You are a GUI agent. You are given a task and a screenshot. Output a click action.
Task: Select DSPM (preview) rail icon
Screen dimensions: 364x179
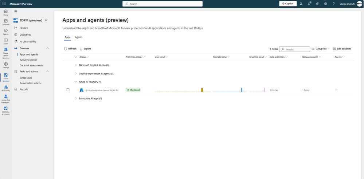tap(6, 77)
